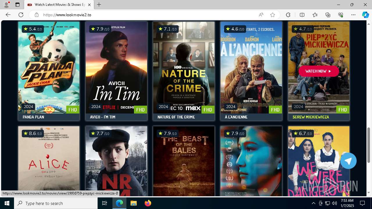Click the taskbar search box
372x209 pixels.
56,203
